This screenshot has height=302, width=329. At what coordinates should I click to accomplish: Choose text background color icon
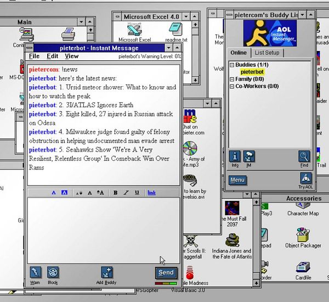64,193
